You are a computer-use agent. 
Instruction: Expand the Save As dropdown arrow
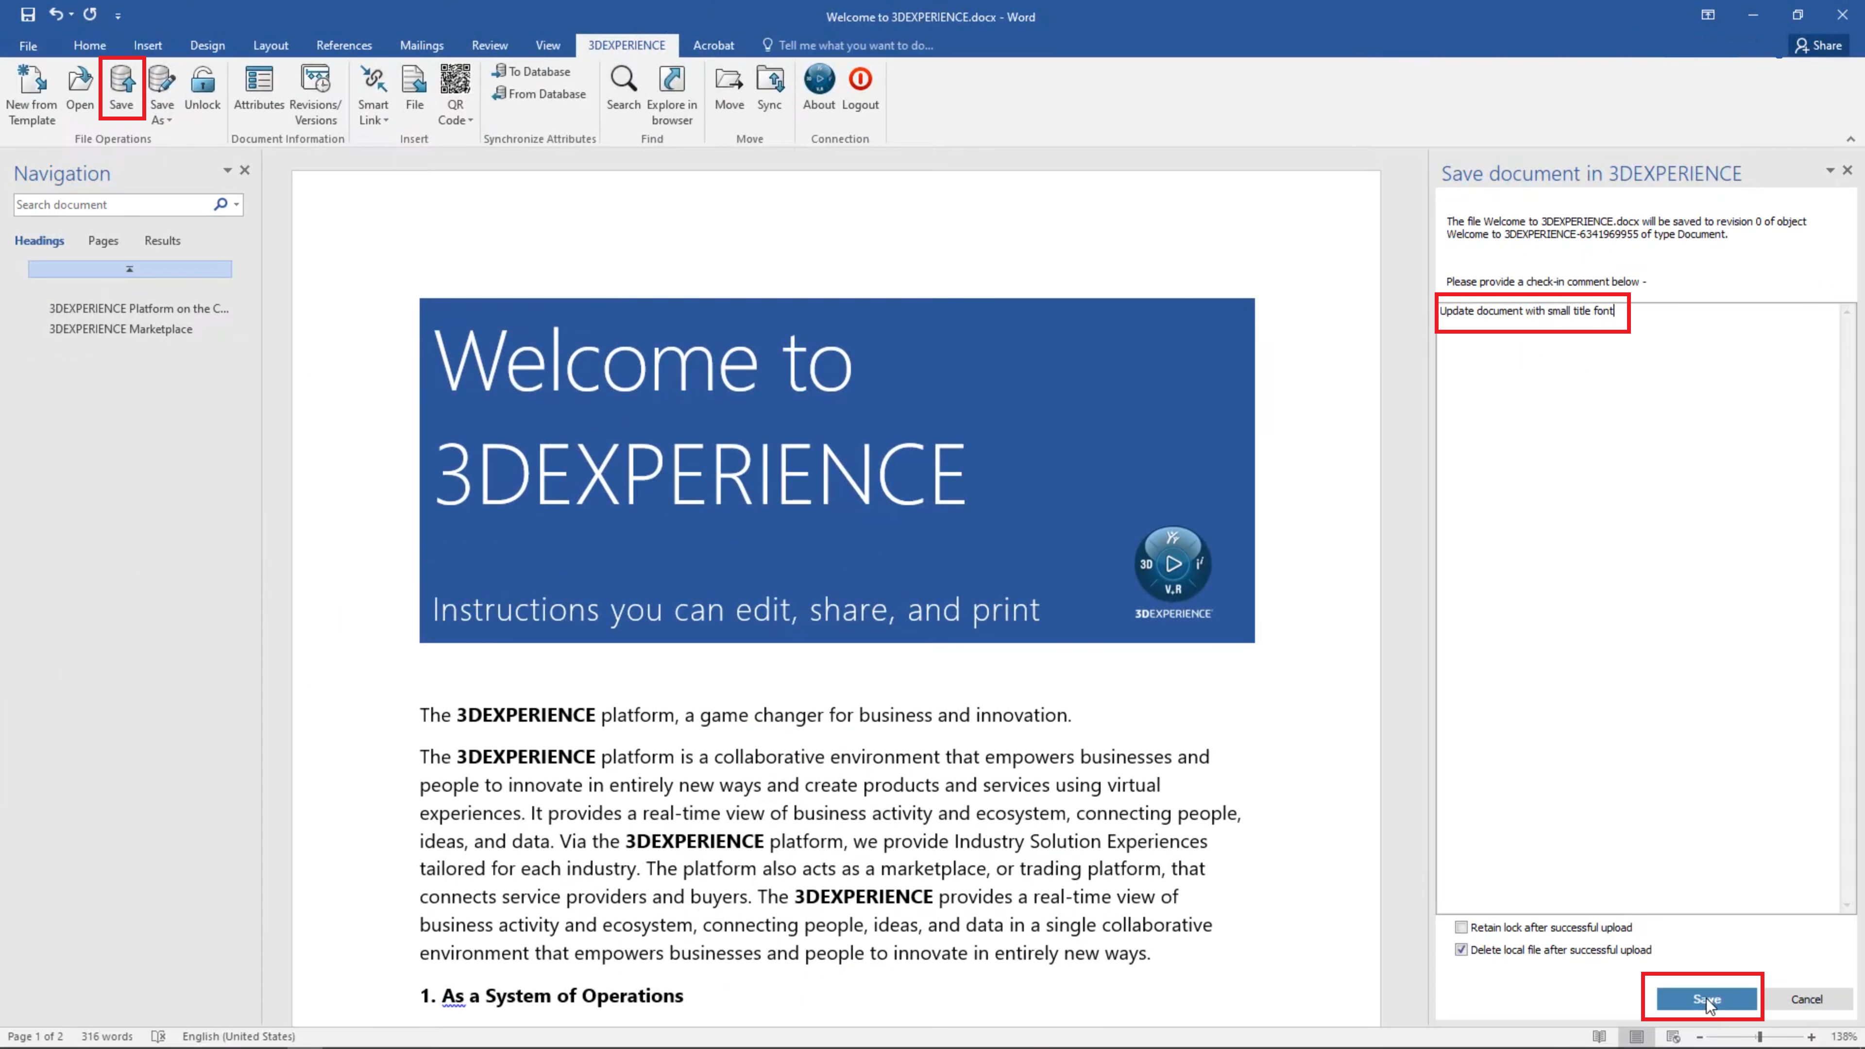170,121
